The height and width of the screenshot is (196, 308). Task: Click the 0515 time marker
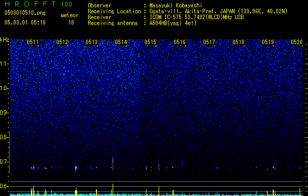click(x=150, y=42)
